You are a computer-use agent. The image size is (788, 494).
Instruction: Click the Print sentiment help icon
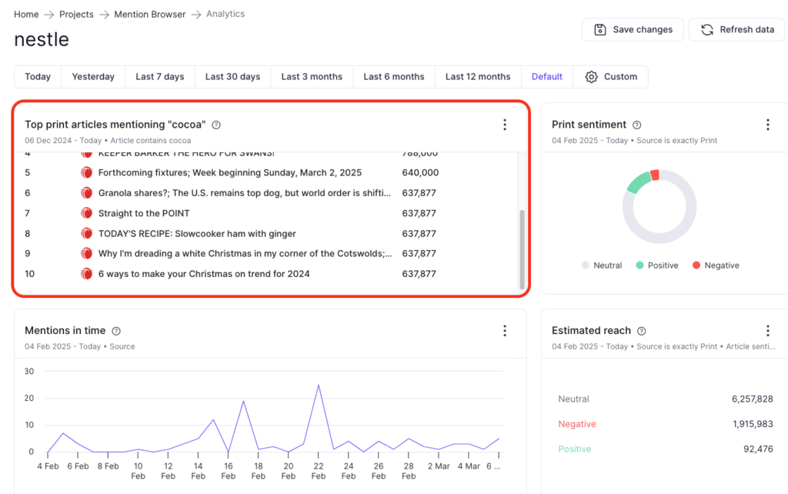[x=636, y=125]
